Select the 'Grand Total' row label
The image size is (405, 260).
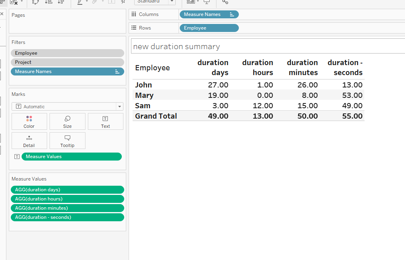[x=156, y=116]
